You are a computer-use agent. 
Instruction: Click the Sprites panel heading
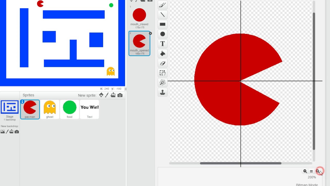click(28, 95)
